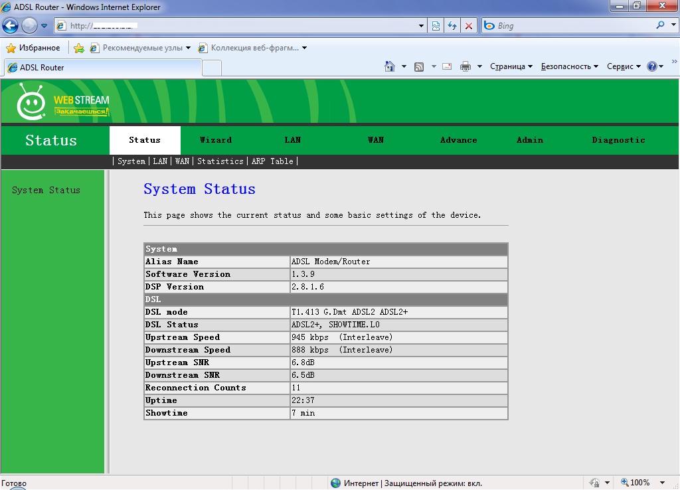Open the Сервис tools dropdown
Screen dimensions: 680x490
(624, 66)
